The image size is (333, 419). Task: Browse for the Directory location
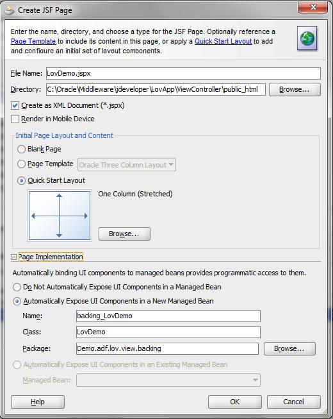point(295,90)
